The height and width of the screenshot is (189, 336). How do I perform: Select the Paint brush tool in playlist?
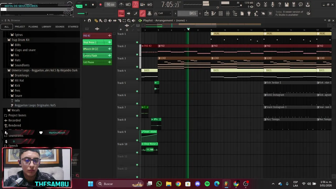[101, 20]
